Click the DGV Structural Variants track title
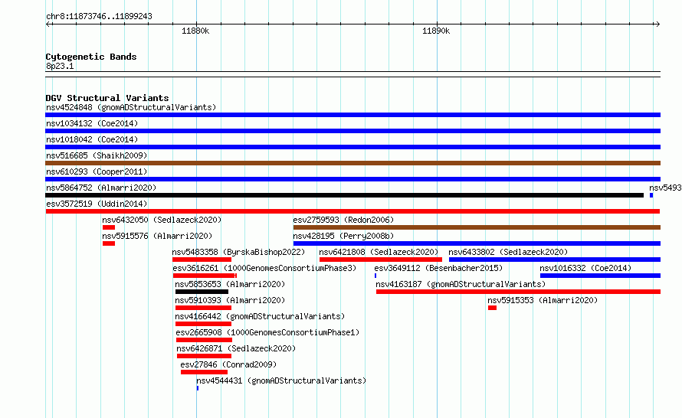The height and width of the screenshot is (418, 682). [x=107, y=98]
